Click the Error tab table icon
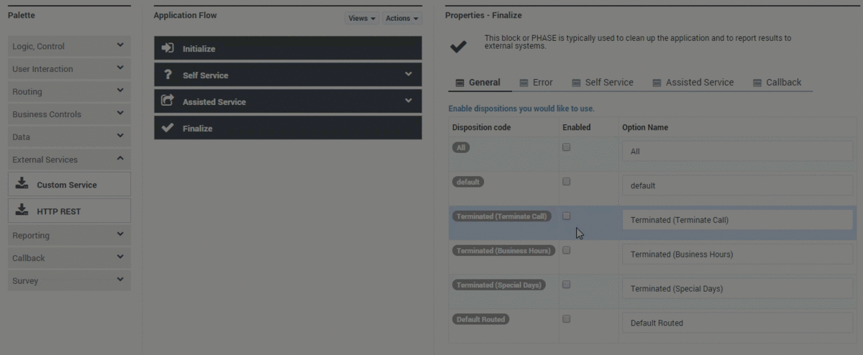Viewport: 863px width, 355px height. coord(524,83)
